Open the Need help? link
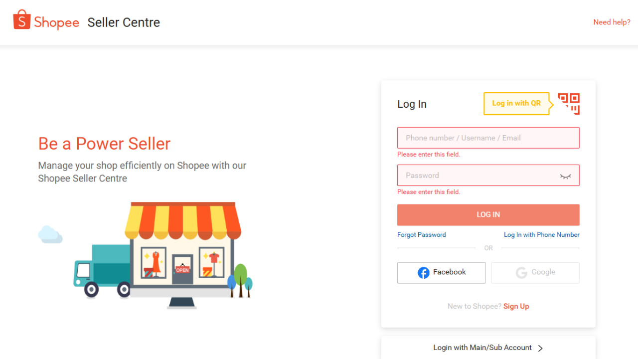Screen dimensions: 638x359 pyautogui.click(x=612, y=22)
